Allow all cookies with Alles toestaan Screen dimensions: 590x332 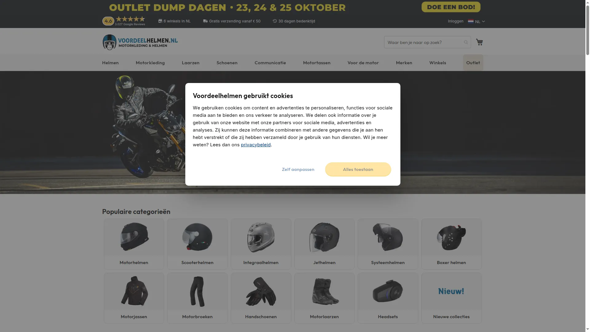pyautogui.click(x=358, y=169)
